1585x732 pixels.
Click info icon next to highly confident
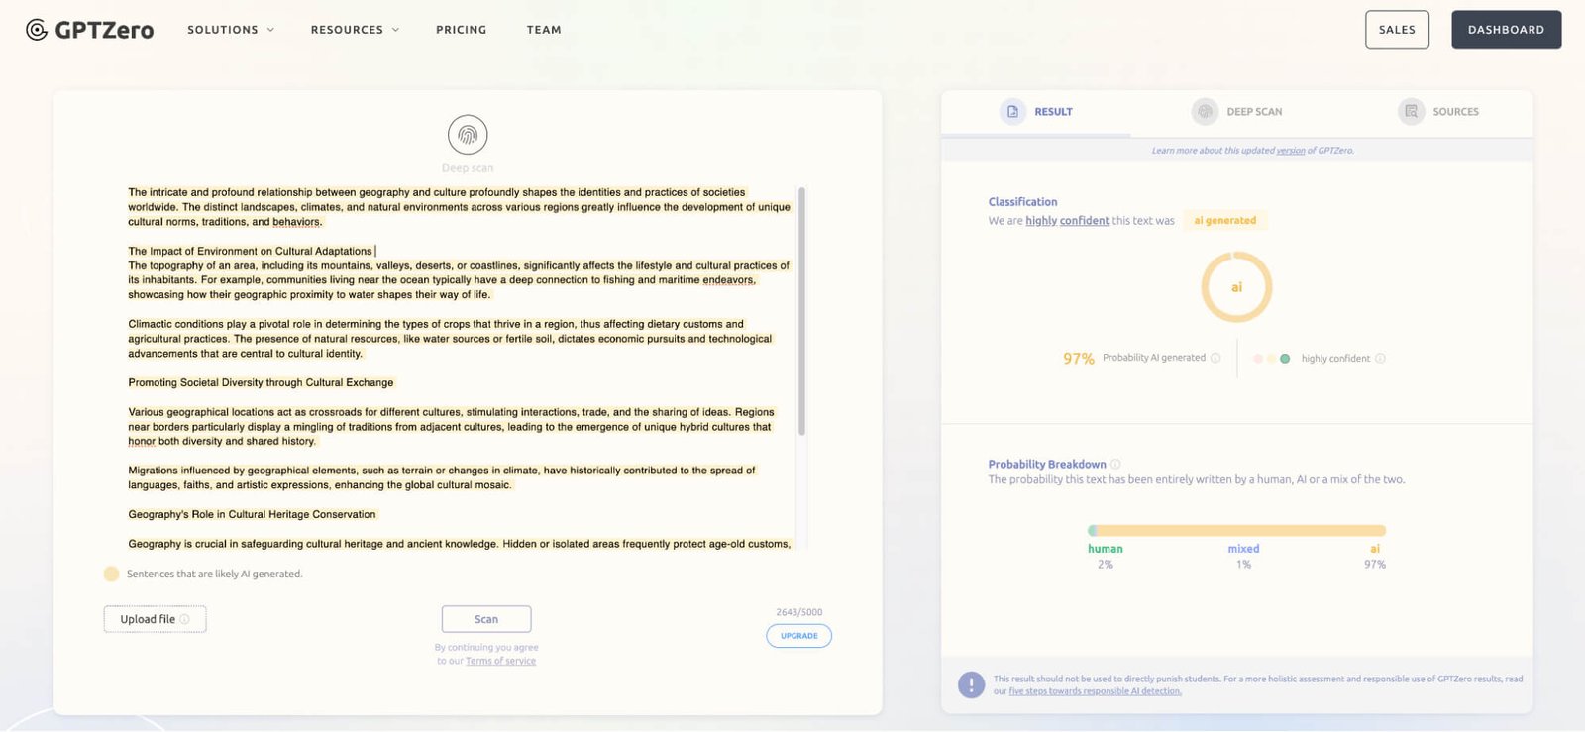pyautogui.click(x=1380, y=359)
